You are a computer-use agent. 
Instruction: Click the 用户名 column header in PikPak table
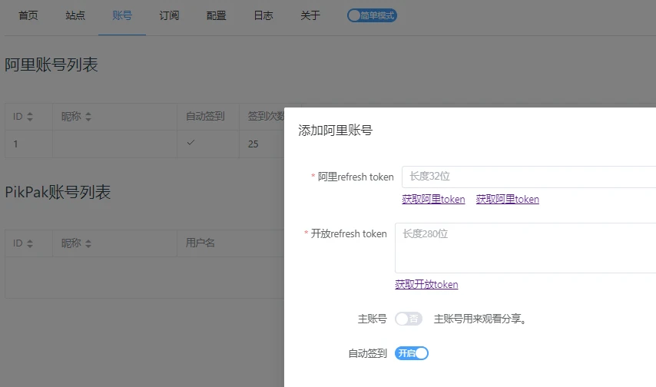(200, 243)
